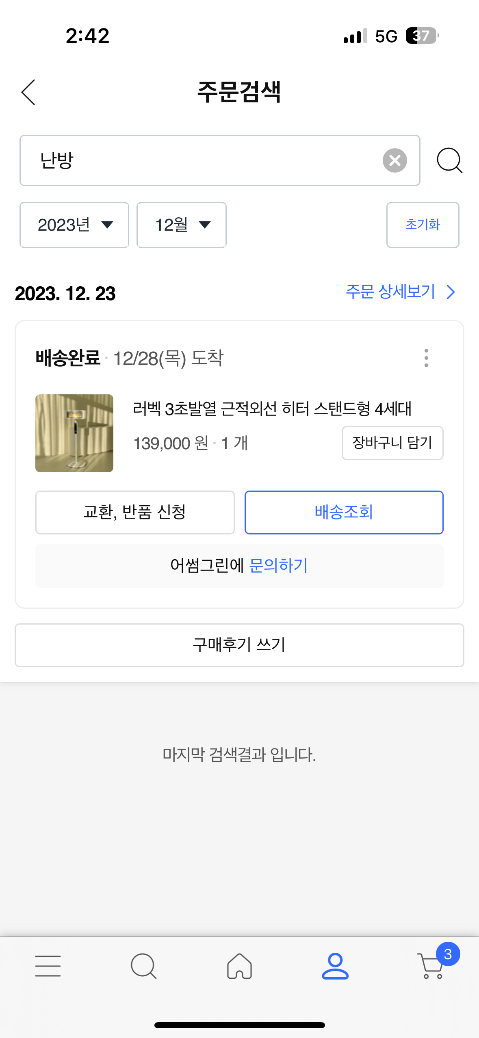
Task: Track delivery with 배송조회 button
Action: 344,512
